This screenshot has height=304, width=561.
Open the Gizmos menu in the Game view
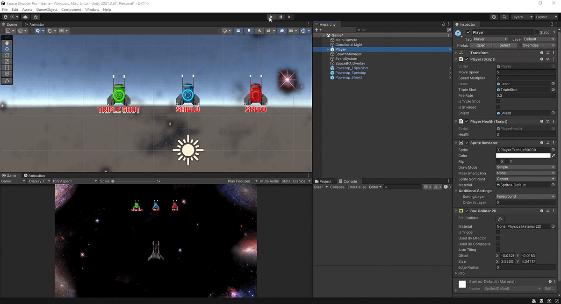point(299,181)
